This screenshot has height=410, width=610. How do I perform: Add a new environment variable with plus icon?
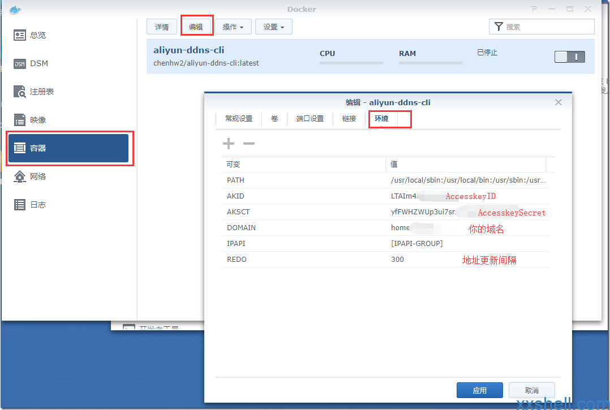point(229,144)
